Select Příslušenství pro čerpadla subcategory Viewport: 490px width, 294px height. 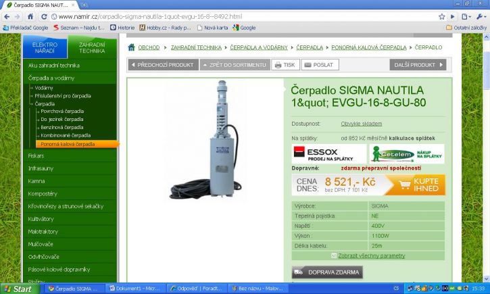(x=63, y=96)
